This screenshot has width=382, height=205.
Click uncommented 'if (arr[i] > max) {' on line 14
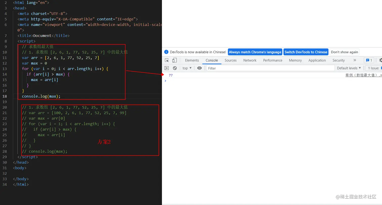pyautogui.click(x=48, y=74)
